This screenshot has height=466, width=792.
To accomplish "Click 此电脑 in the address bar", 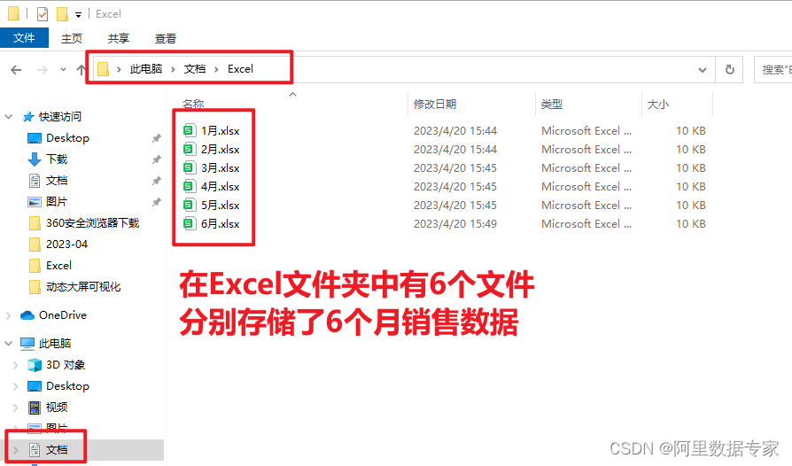I will pos(146,69).
